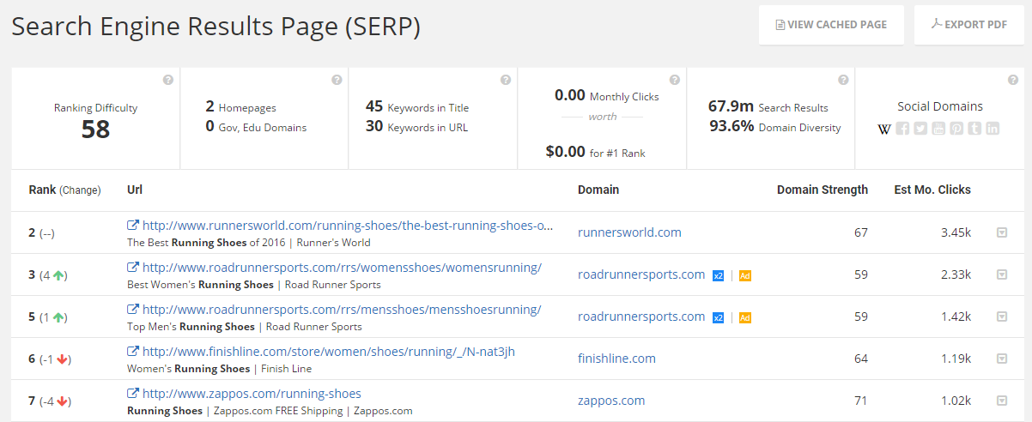Viewport: 1032px width, 422px height.
Task: Open the roadrunnersports mensshoesrunning URL
Action: tap(342, 310)
